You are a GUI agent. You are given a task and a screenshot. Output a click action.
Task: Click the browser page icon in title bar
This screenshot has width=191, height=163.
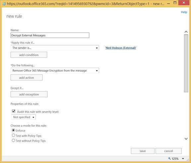(x=4, y=4)
